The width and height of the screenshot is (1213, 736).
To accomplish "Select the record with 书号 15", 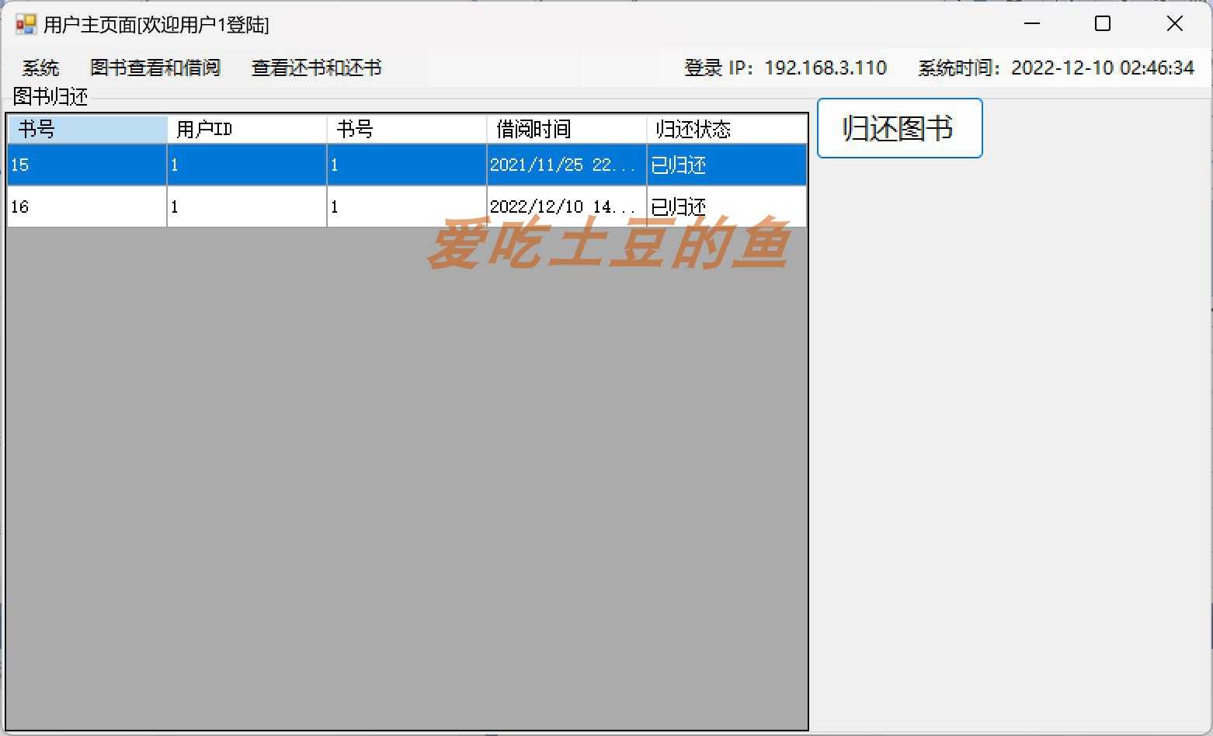I will [85, 165].
